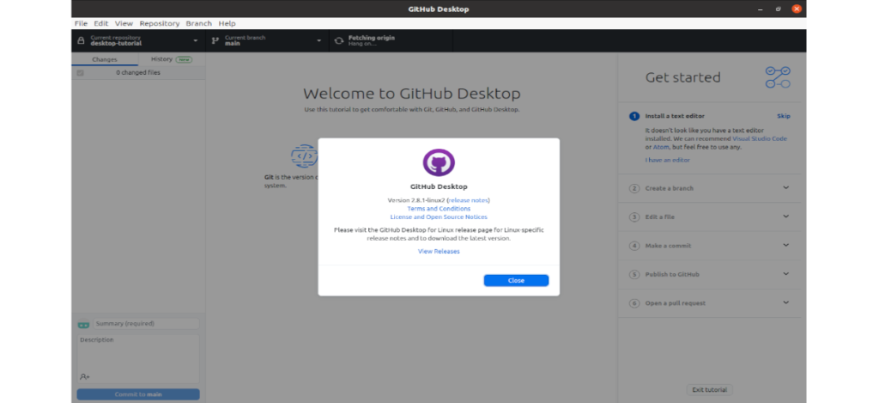Focus the Summary (required) field
879x403 pixels.
(x=146, y=324)
